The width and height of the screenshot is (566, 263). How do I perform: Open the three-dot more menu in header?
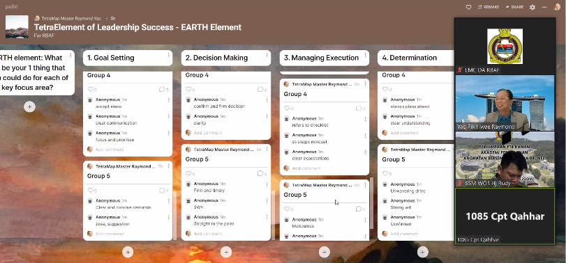coord(544,7)
